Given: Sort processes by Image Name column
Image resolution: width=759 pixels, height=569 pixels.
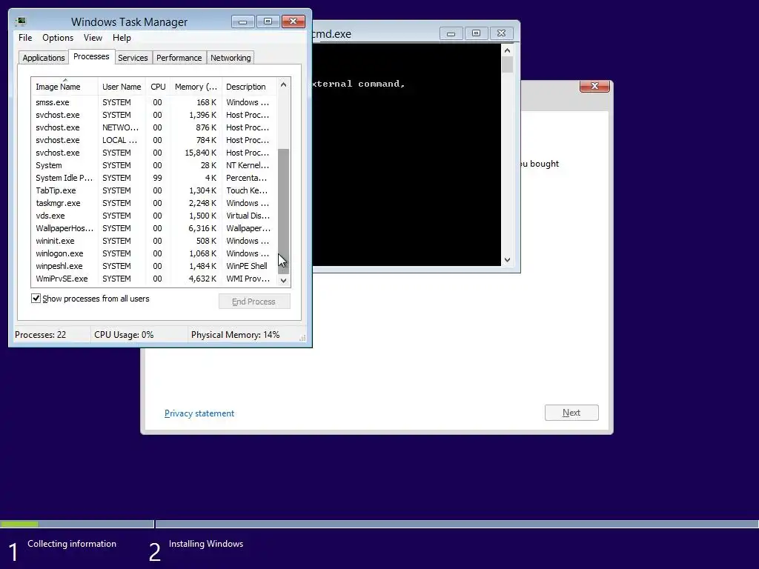Looking at the screenshot, I should click(64, 87).
